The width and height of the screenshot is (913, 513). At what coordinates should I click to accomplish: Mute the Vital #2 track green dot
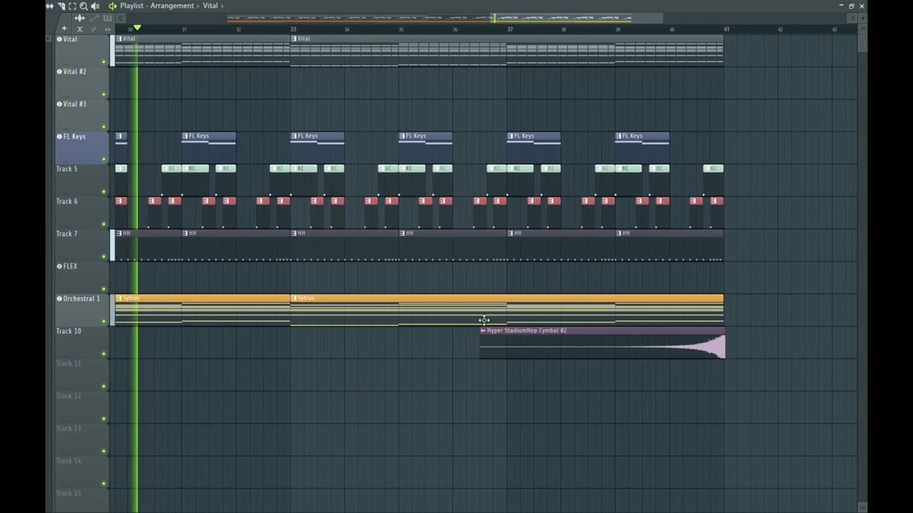tap(104, 94)
